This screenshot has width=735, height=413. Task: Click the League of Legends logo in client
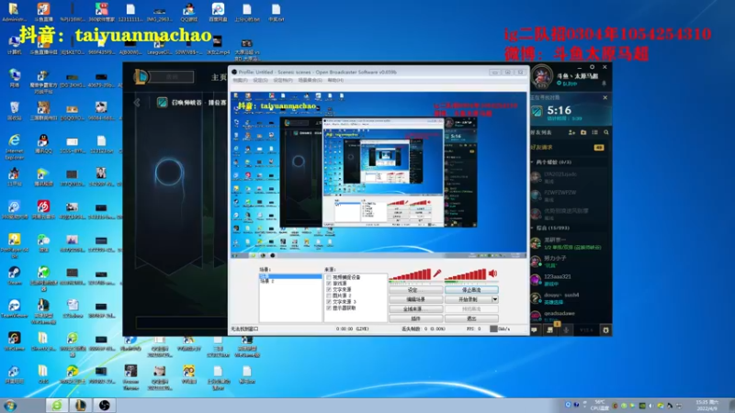(x=141, y=77)
